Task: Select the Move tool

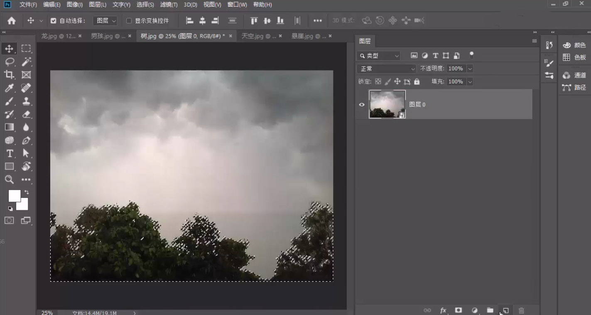Action: tap(9, 49)
